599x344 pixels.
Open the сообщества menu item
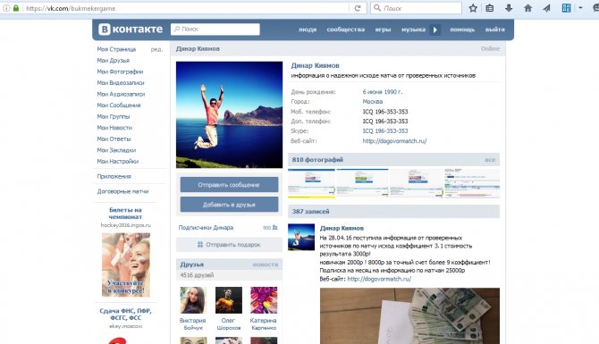coord(346,29)
